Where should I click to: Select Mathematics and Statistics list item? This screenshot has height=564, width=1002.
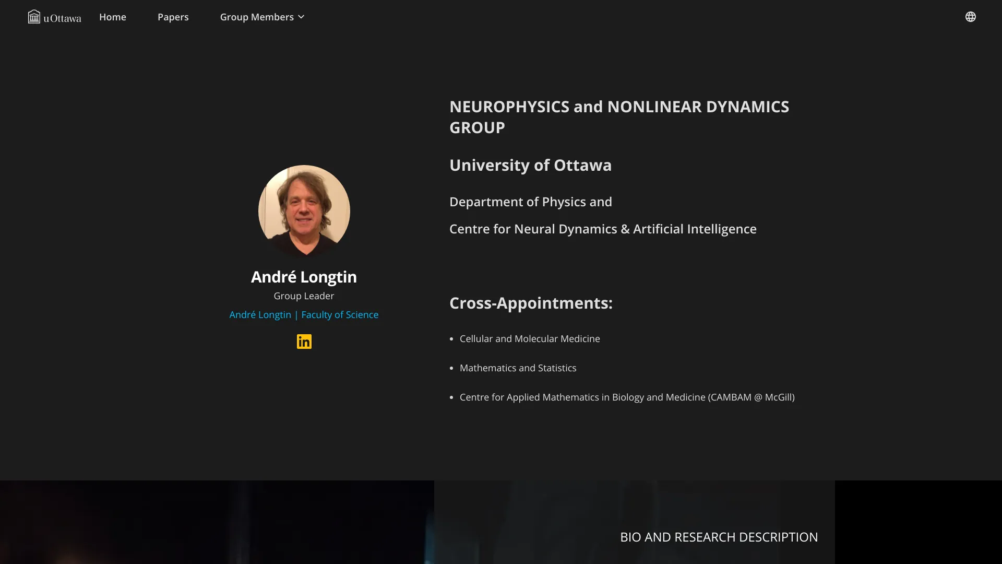tap(518, 368)
